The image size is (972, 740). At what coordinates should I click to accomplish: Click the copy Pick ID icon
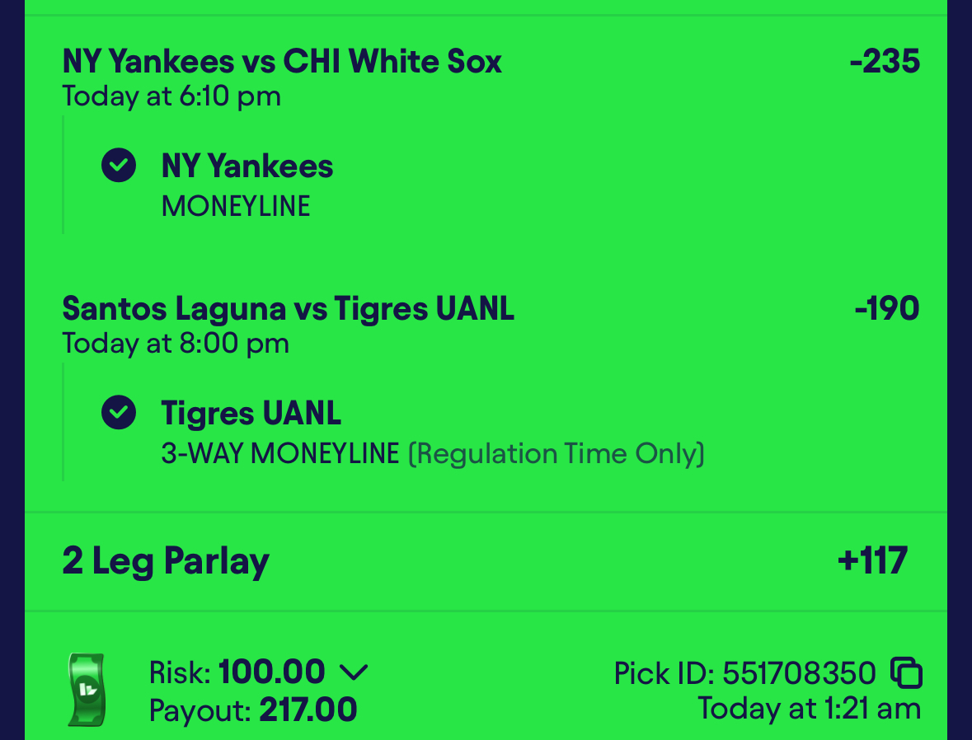(906, 672)
